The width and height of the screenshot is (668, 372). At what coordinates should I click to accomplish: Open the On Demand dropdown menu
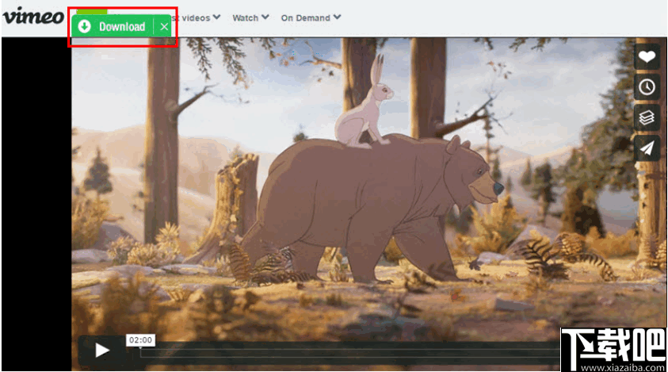point(311,18)
